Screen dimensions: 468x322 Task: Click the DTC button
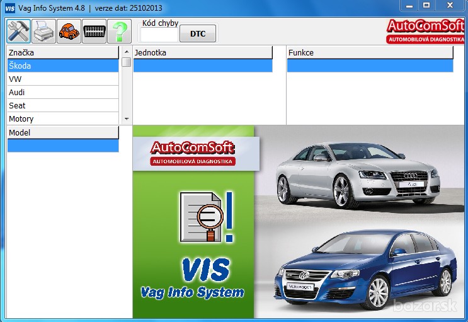click(x=198, y=33)
